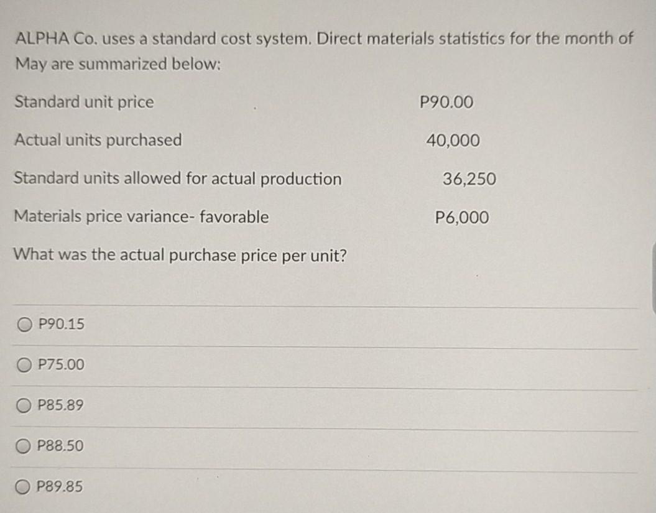Click the question text about actual purchase price
The width and height of the screenshot is (656, 513).
point(179,255)
